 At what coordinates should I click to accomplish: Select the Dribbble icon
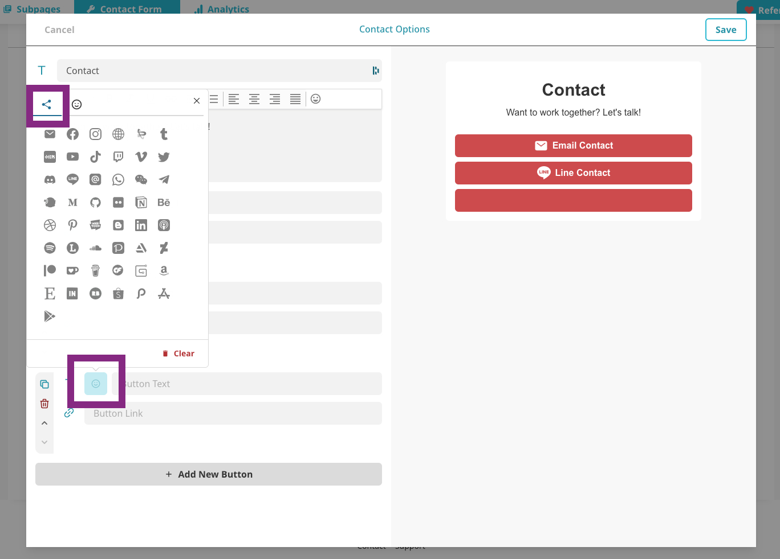tap(50, 225)
